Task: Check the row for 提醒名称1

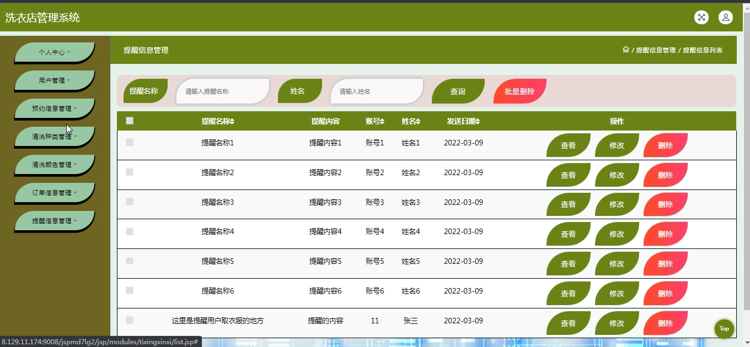Action: 130,142
